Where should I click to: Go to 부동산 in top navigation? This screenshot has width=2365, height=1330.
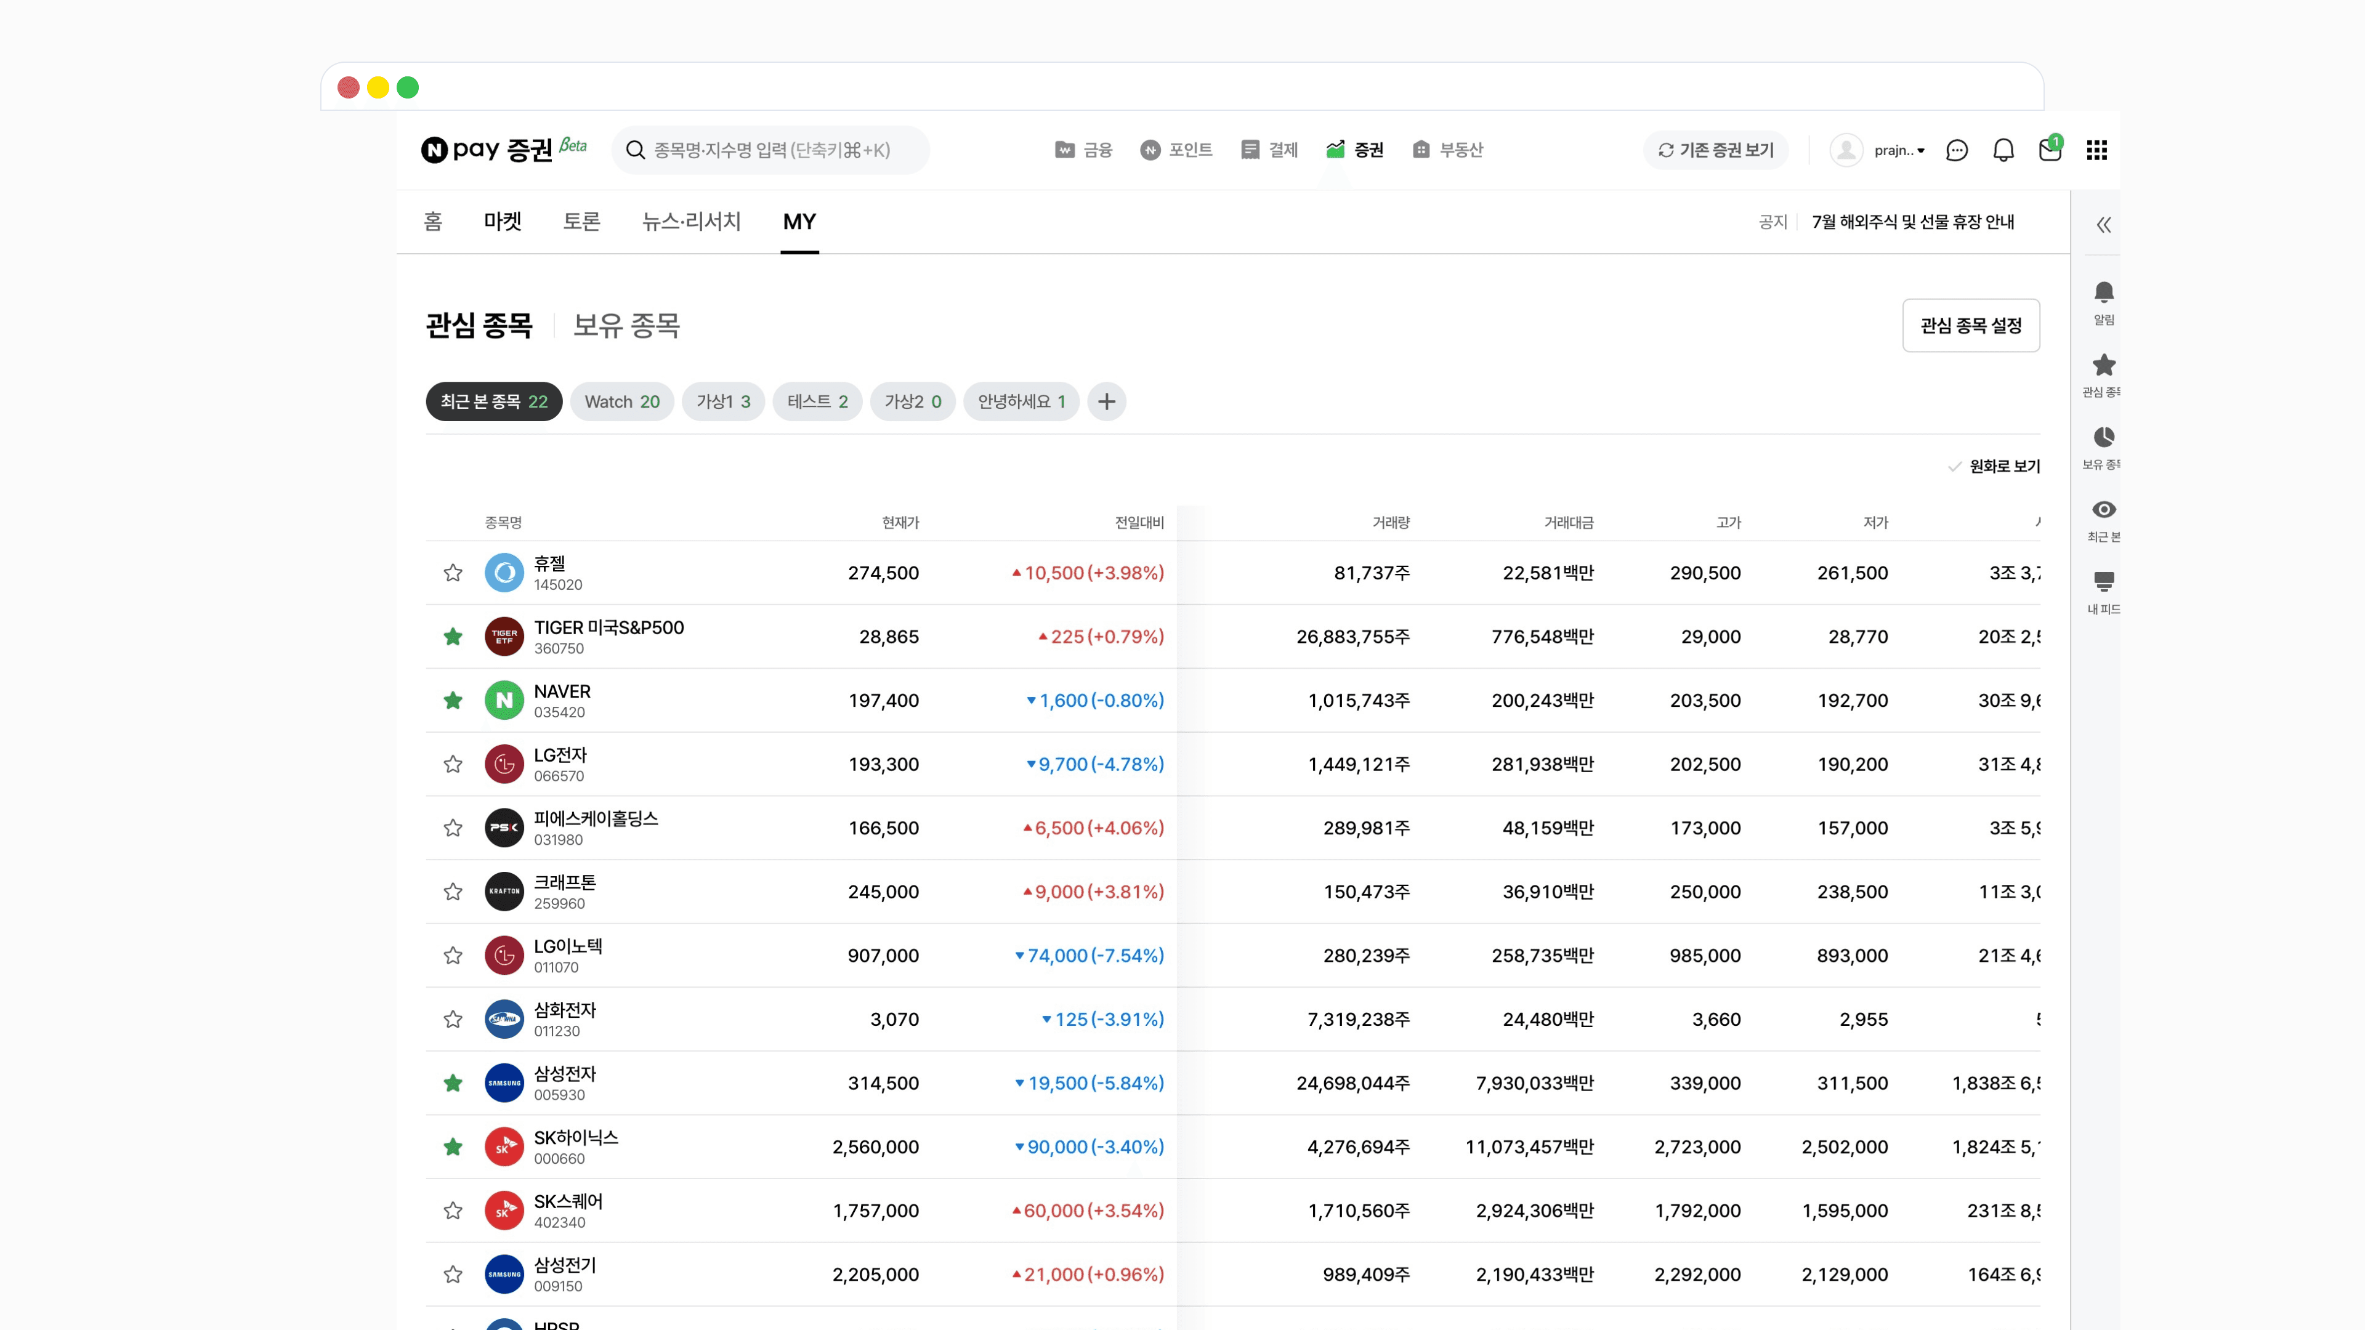pos(1448,150)
